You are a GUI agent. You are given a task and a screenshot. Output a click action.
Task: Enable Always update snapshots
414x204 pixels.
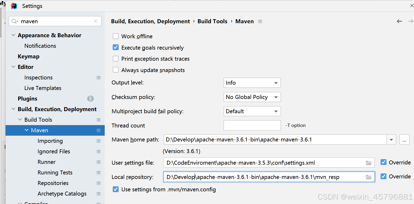tap(116, 70)
